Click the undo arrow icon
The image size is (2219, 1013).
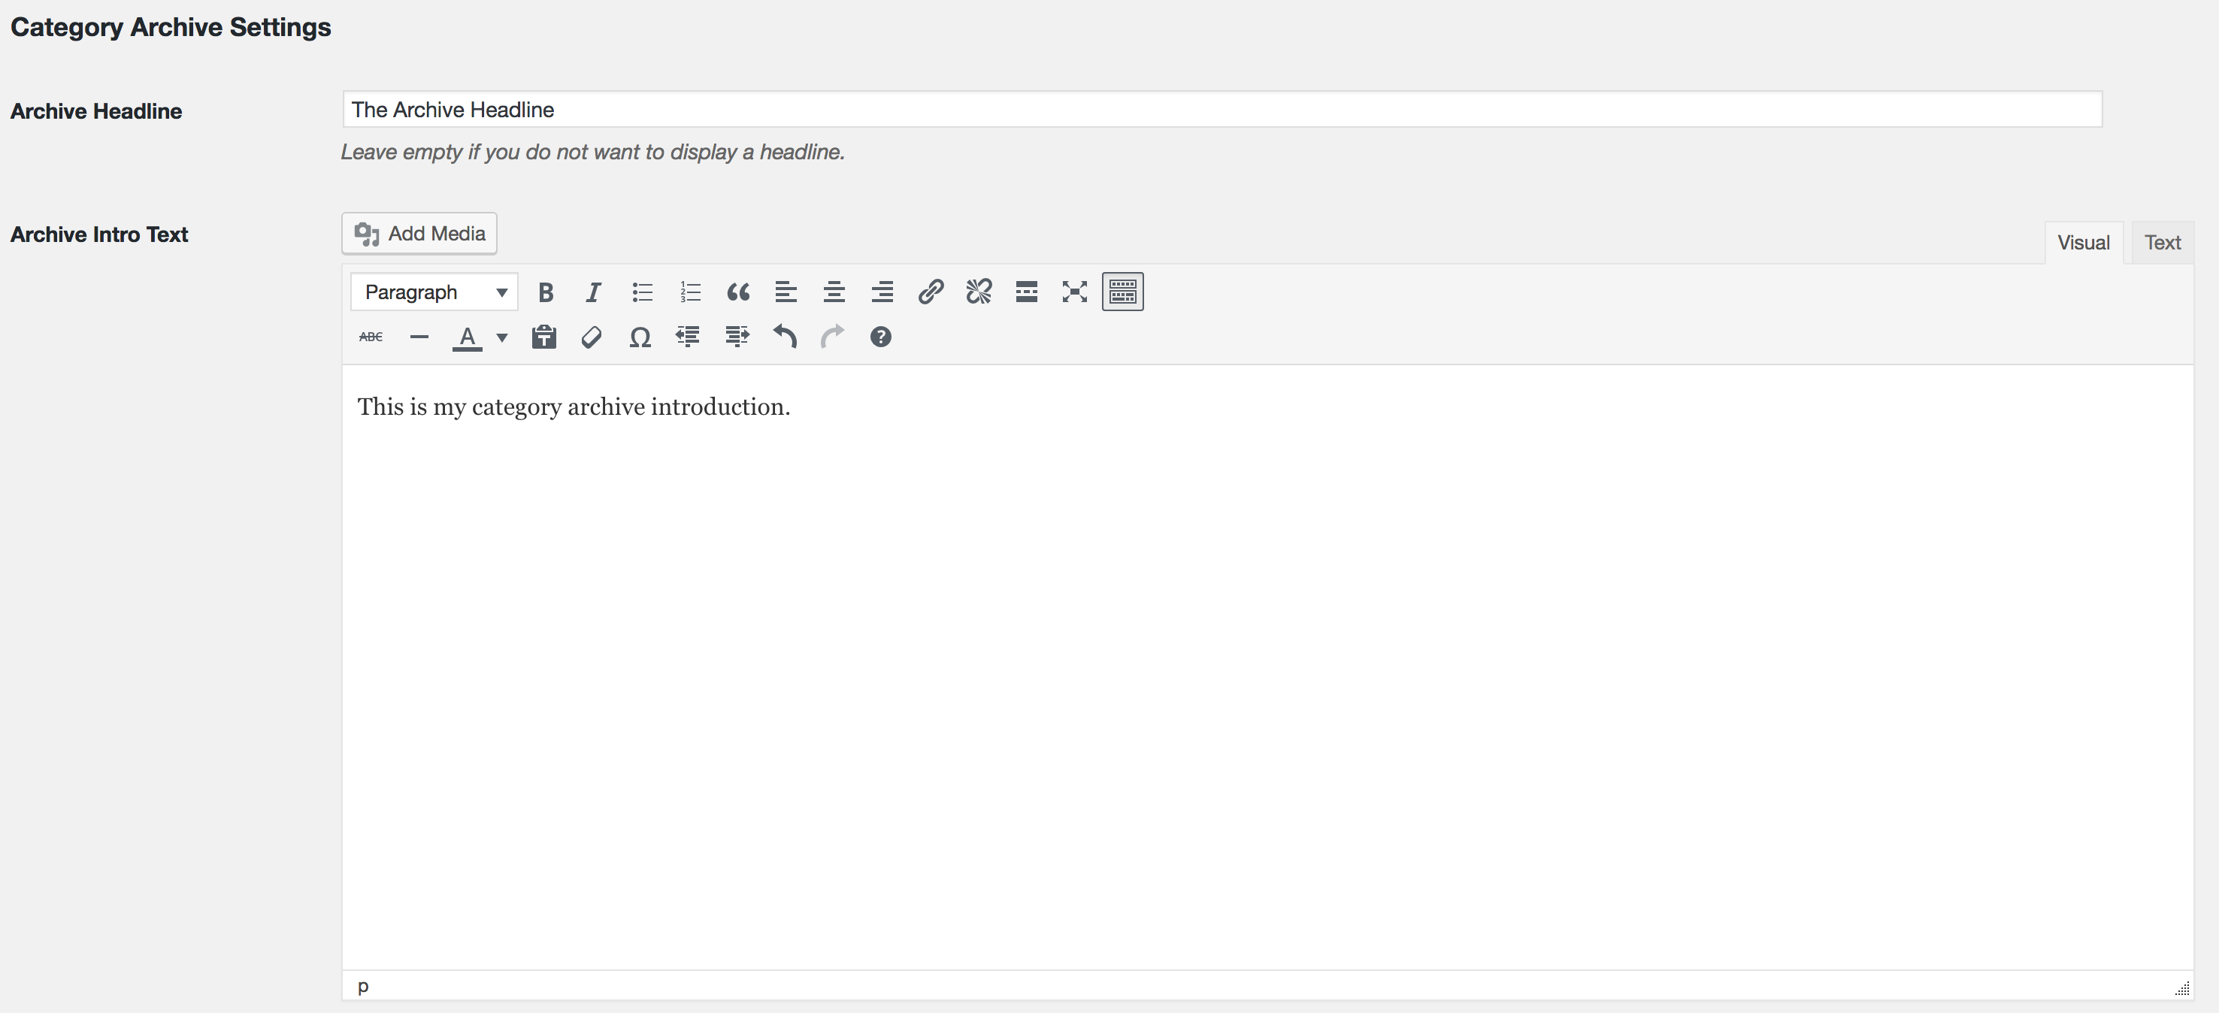[784, 337]
